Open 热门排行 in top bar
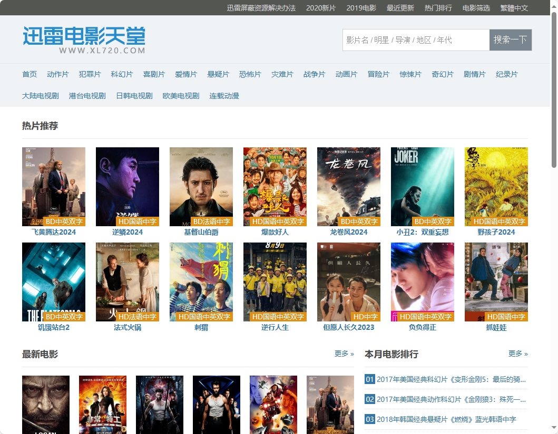558x434 pixels. (x=438, y=8)
